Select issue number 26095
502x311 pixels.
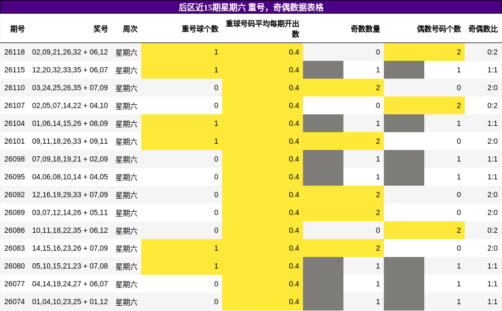tap(14, 177)
